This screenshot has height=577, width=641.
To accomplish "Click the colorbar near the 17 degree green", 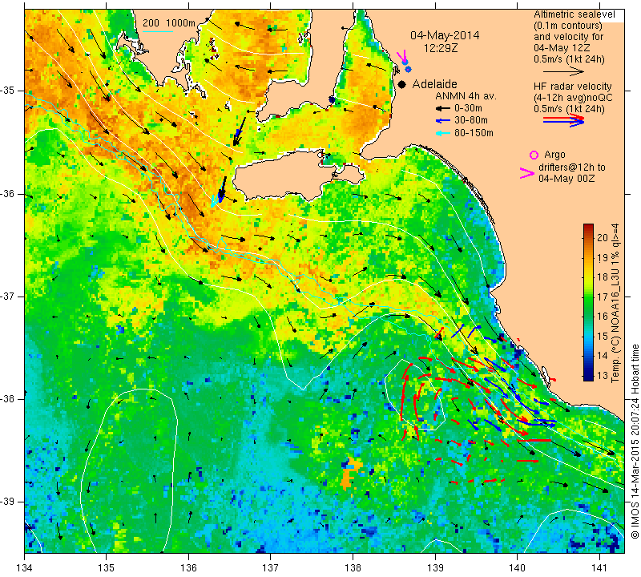I will coord(588,296).
